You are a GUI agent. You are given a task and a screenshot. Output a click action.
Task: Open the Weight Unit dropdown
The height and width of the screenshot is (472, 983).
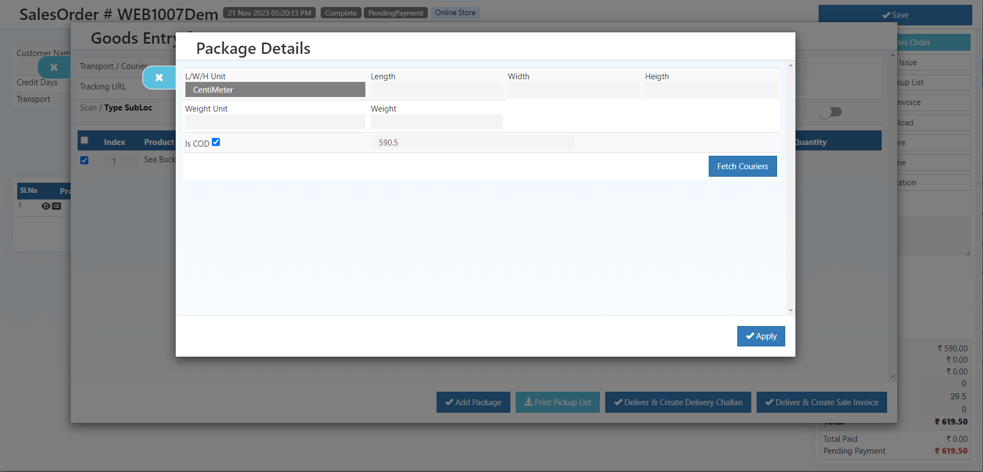coord(275,122)
